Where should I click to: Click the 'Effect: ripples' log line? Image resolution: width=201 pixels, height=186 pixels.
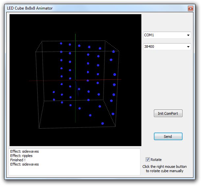click(x=21, y=156)
